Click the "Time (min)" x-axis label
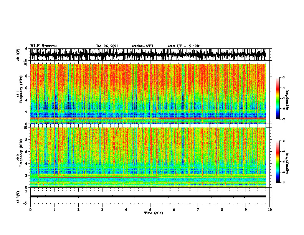 pos(154,213)
